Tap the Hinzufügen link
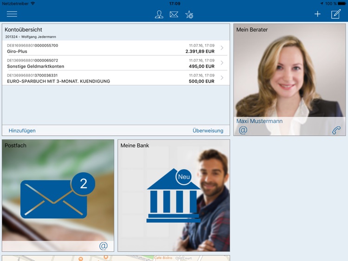 [22, 131]
